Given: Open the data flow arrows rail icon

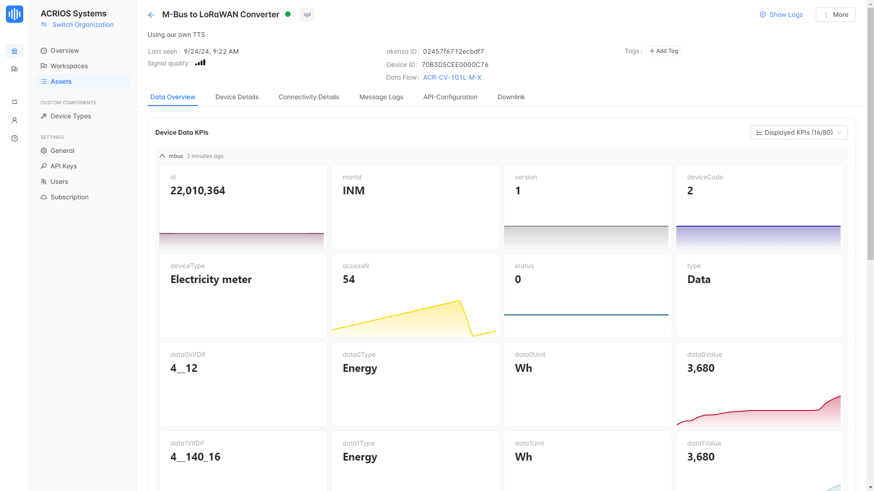Looking at the screenshot, I should tap(15, 102).
